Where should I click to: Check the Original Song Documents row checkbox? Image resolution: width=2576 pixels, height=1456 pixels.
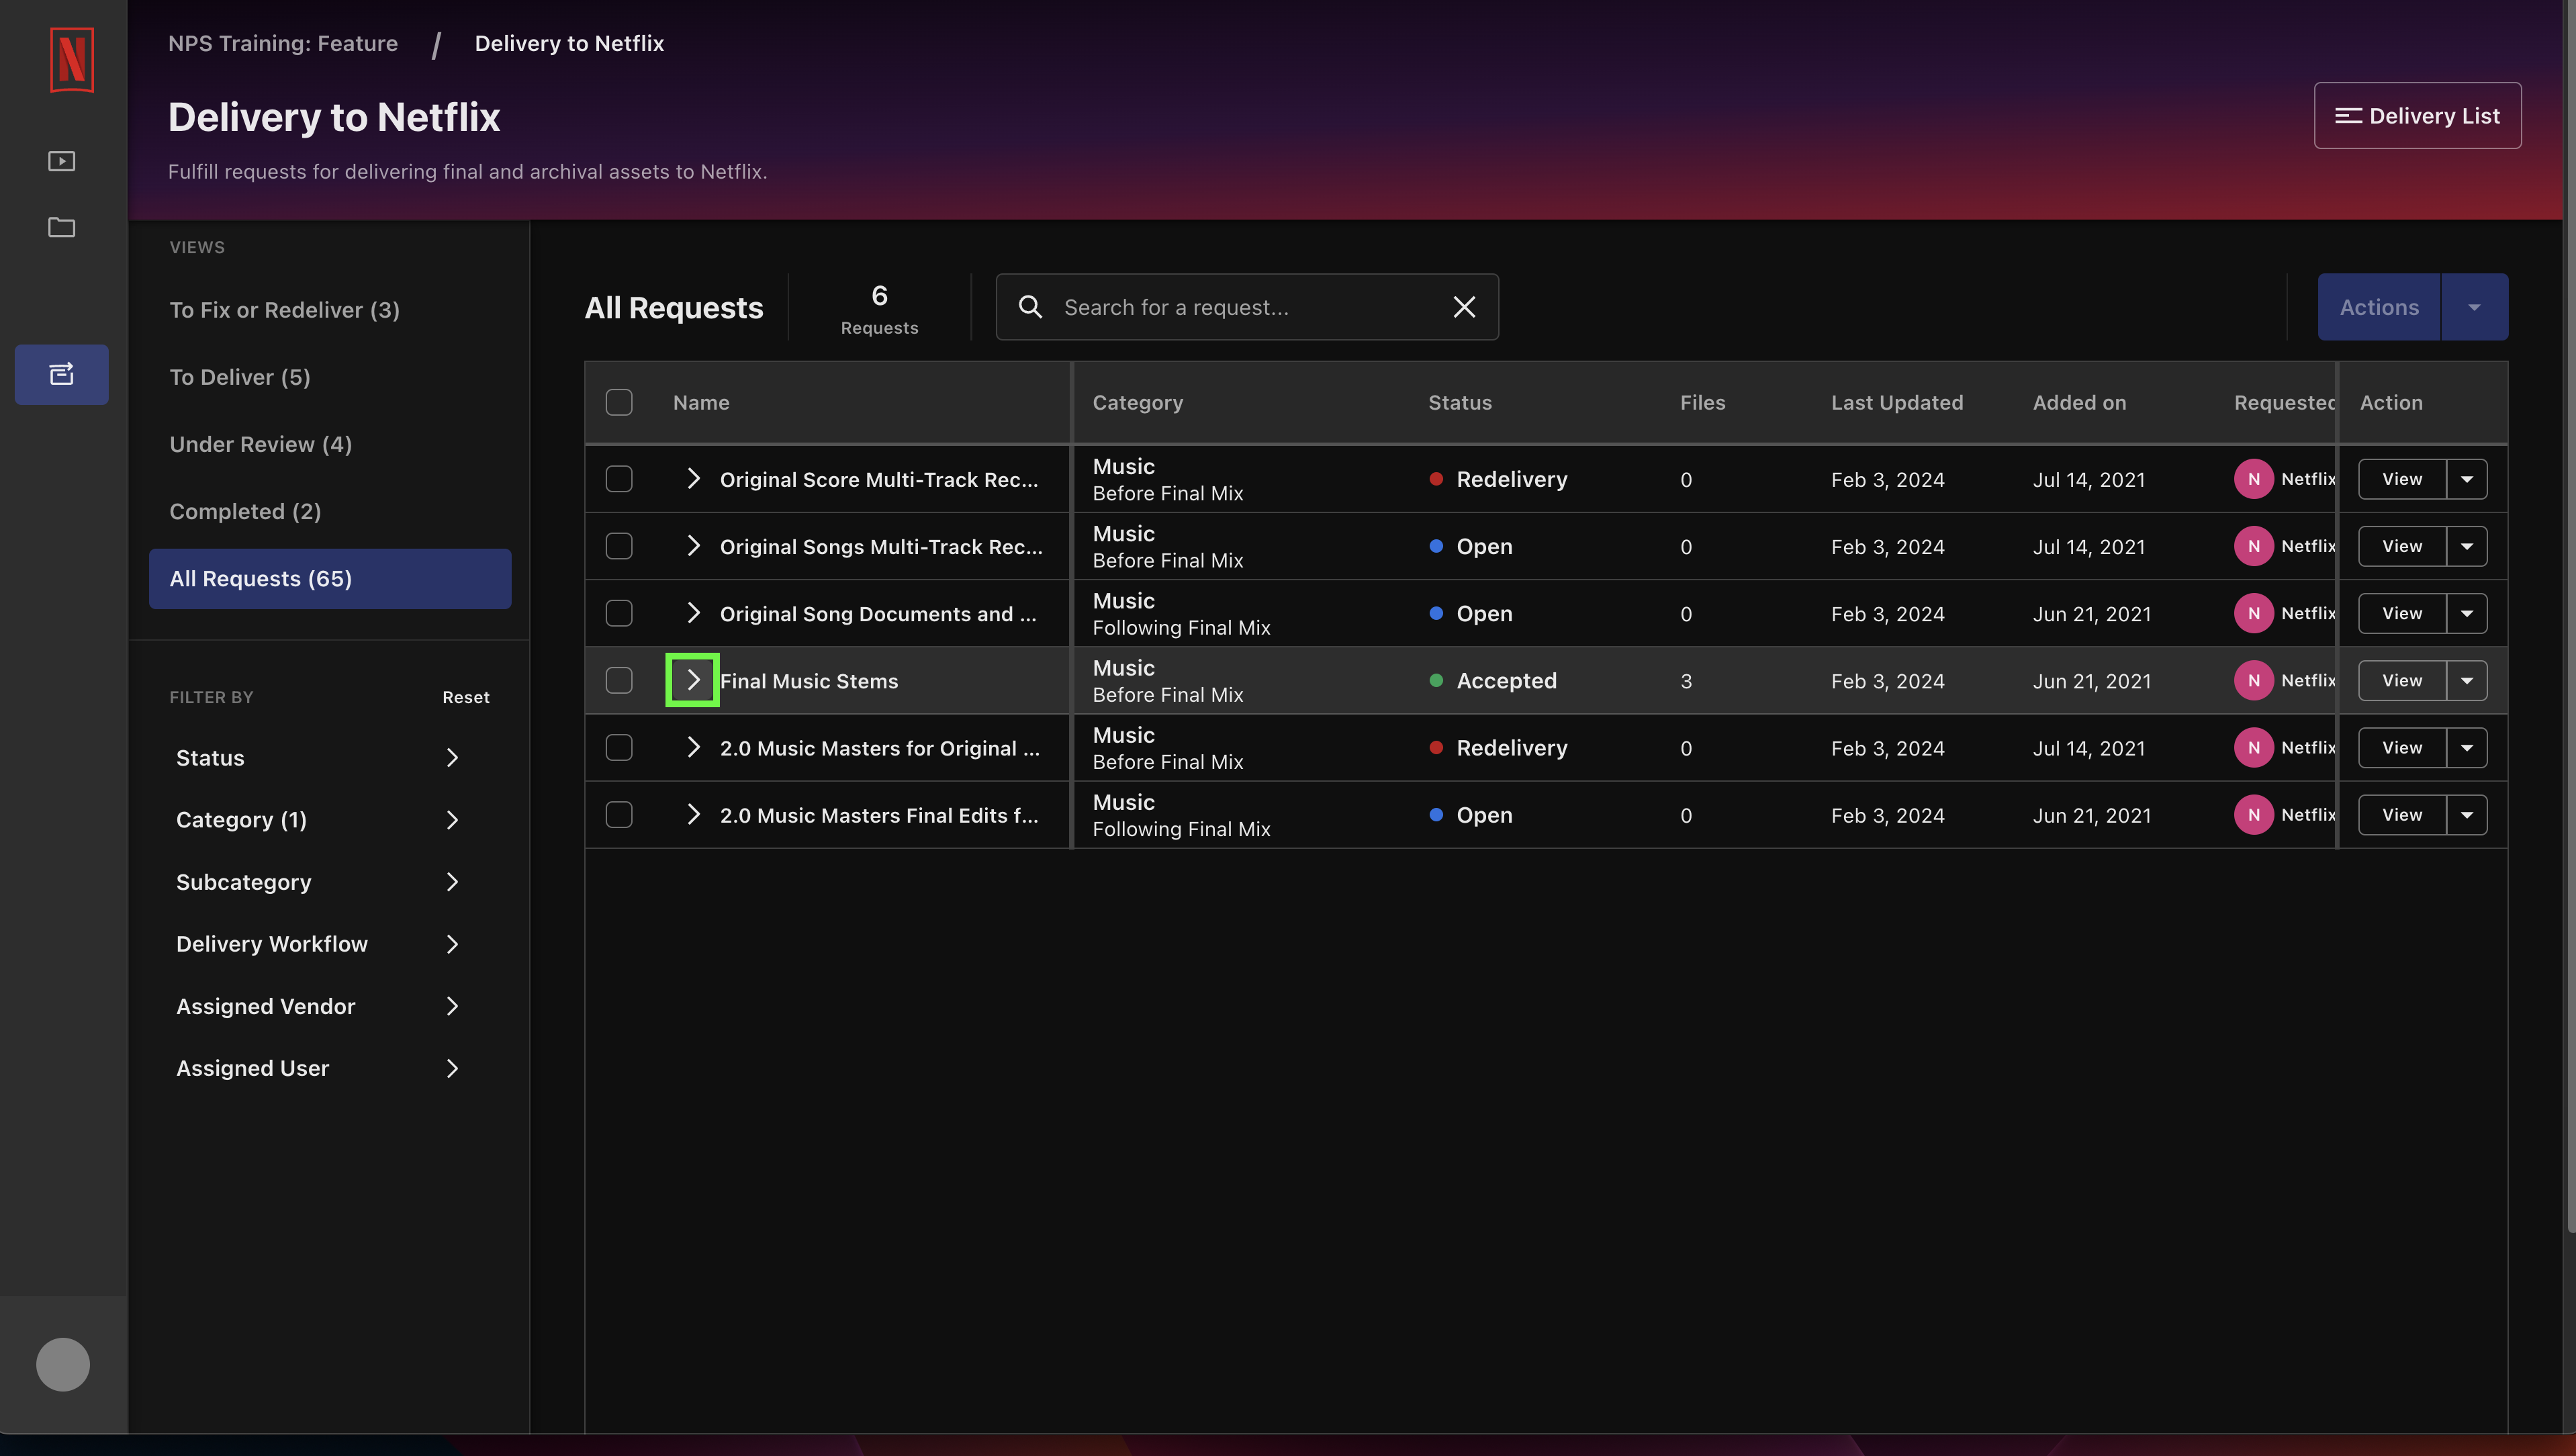tap(619, 613)
